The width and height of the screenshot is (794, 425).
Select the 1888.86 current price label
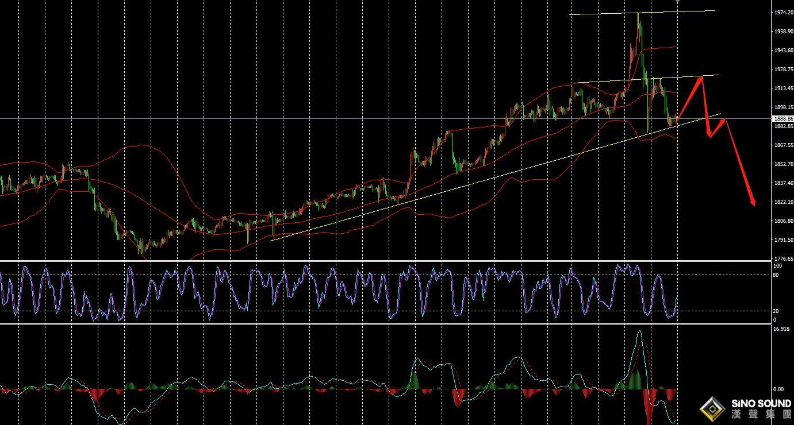pos(783,118)
